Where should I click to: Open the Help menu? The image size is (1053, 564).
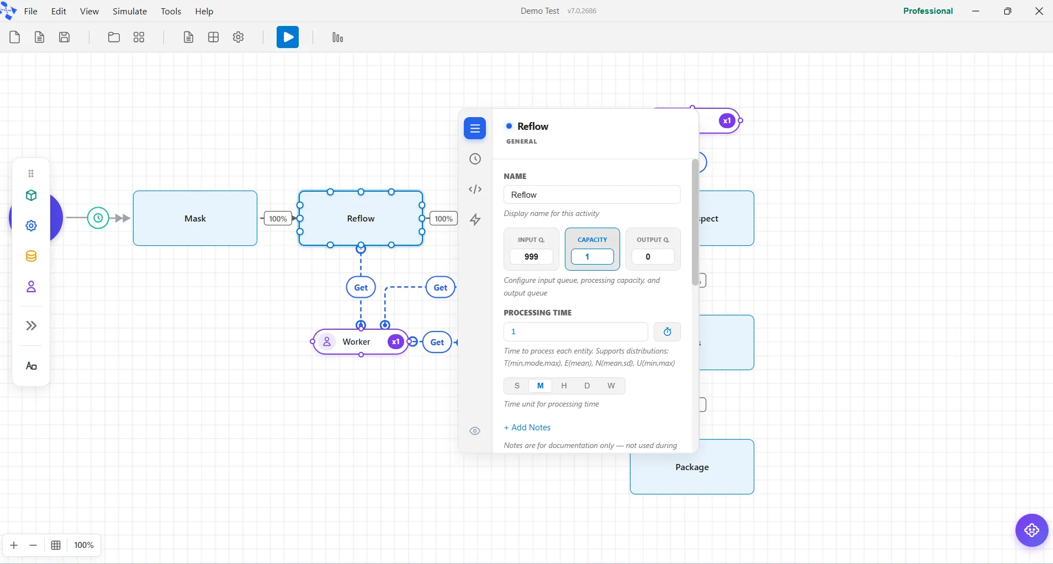point(204,11)
